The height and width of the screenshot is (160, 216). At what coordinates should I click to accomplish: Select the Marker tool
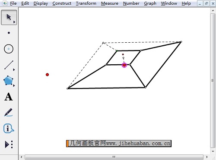8,112
